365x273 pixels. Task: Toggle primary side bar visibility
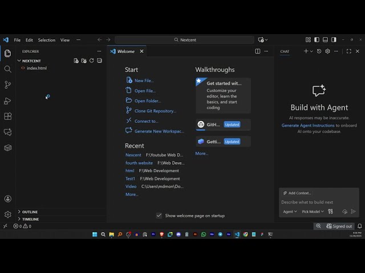coord(317,40)
